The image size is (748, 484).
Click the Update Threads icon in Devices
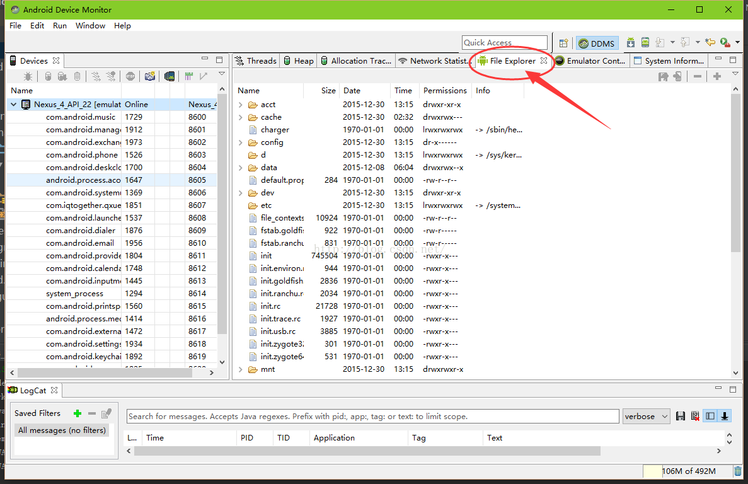pos(96,76)
